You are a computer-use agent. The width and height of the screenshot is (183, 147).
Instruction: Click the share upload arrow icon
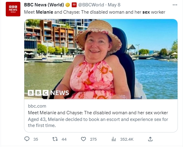(150, 139)
